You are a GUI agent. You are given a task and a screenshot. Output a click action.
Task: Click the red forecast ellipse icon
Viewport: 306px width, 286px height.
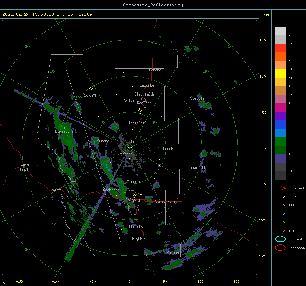pyautogui.click(x=280, y=248)
